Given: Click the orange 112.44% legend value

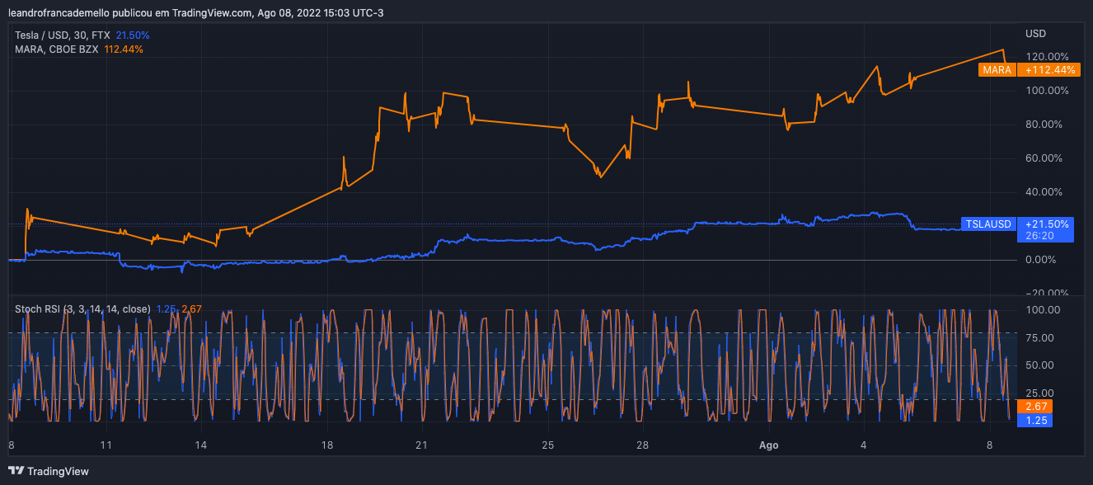Looking at the screenshot, I should (124, 49).
